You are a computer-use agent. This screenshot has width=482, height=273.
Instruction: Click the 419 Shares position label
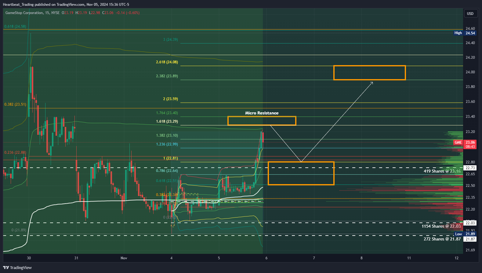click(442, 171)
